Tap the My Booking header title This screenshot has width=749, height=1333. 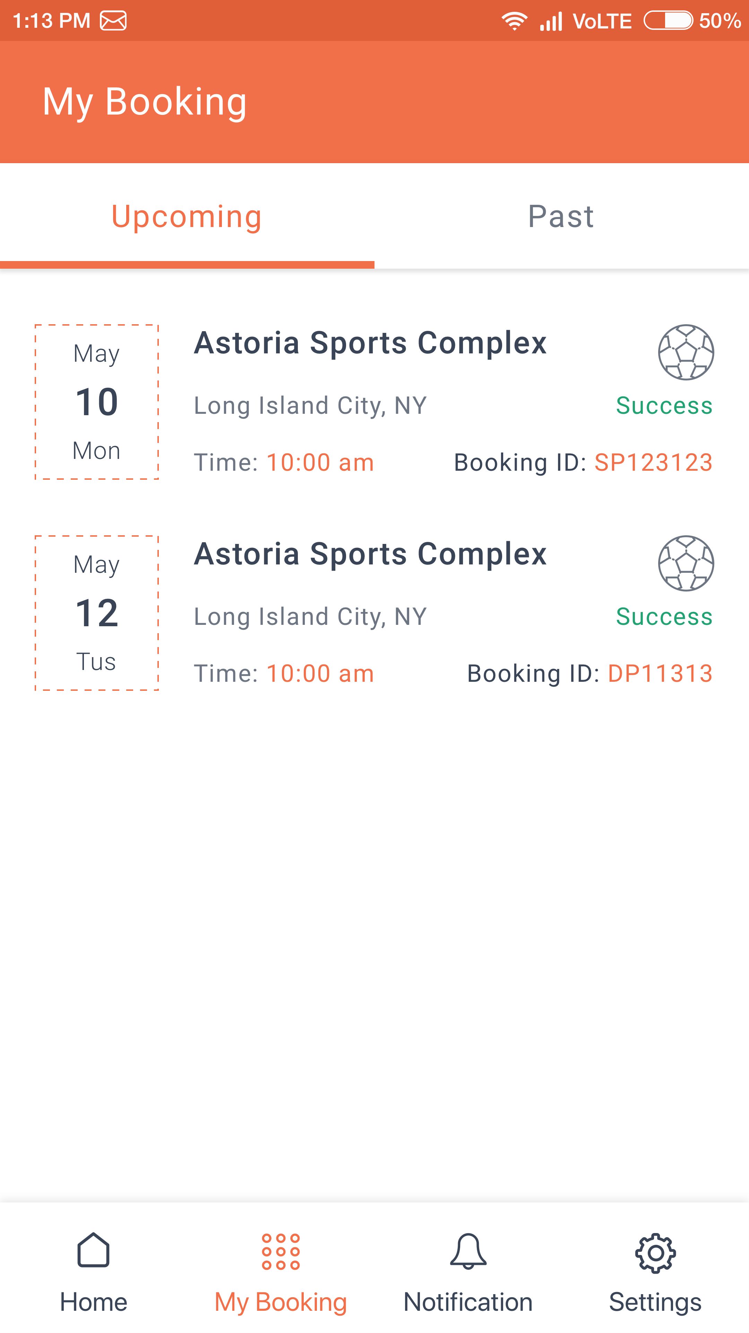click(145, 101)
